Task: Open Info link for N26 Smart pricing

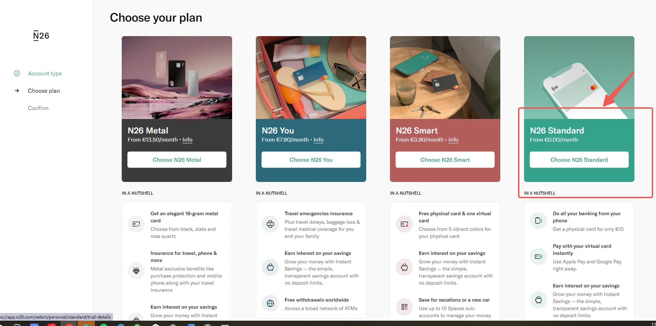Action: tap(453, 140)
